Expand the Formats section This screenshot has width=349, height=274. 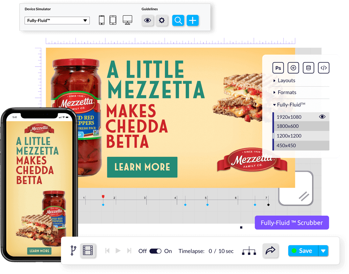[x=285, y=92]
